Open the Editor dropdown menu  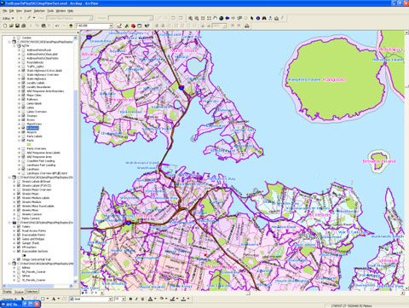pos(8,18)
